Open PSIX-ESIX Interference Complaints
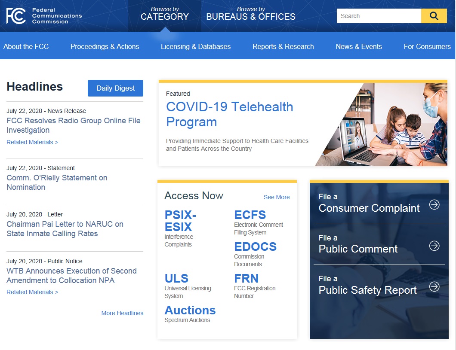This screenshot has height=350, width=456. click(x=180, y=228)
